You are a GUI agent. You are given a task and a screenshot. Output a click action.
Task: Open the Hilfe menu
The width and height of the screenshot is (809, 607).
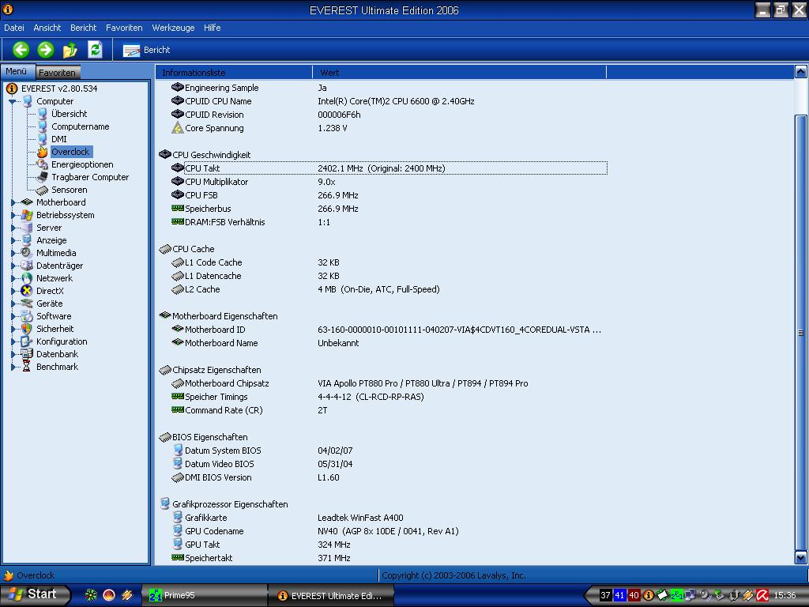[212, 28]
